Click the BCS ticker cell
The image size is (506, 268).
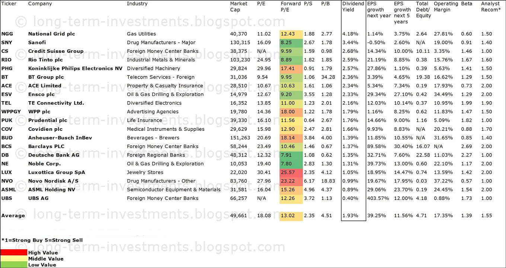tap(6, 146)
